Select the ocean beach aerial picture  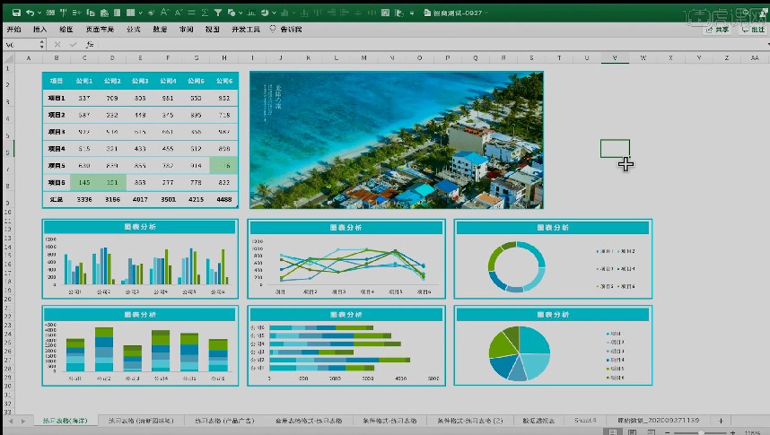point(397,140)
